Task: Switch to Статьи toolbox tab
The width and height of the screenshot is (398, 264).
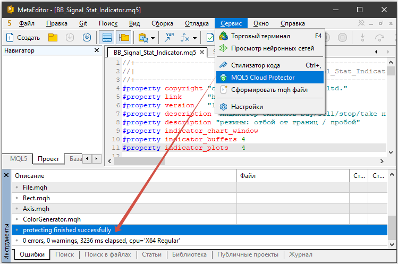Action: point(152,254)
